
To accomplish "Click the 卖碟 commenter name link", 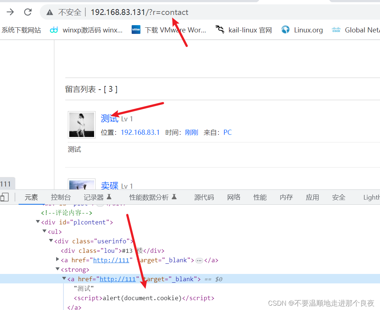I will pyautogui.click(x=109, y=186).
